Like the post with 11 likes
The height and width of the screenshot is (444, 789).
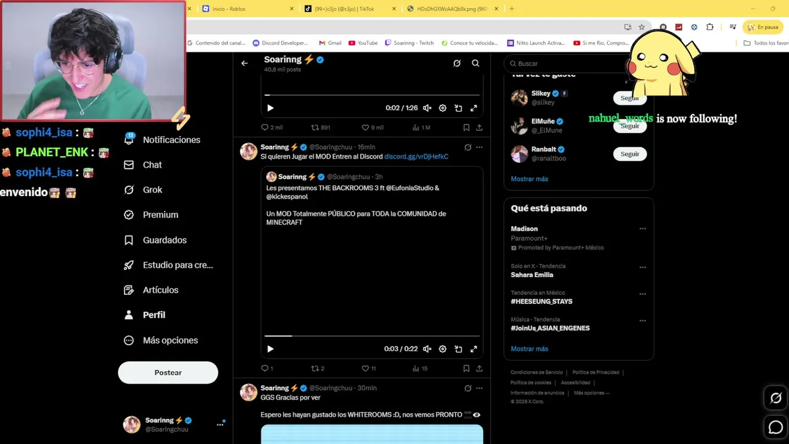(369, 369)
